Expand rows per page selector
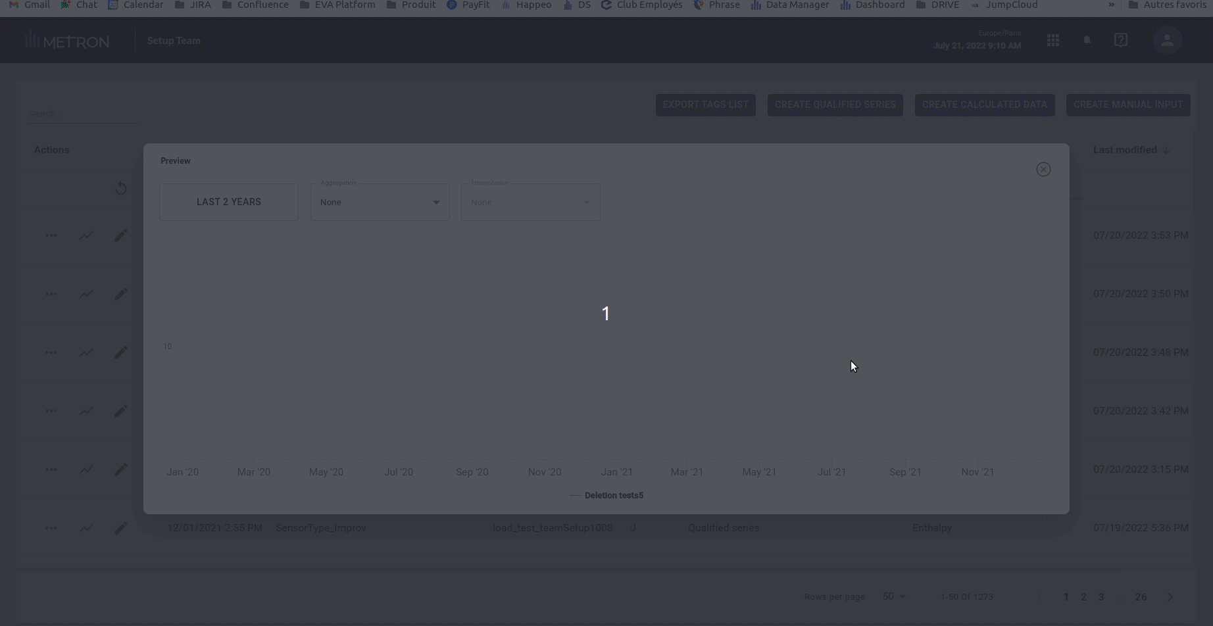1213x626 pixels. [894, 596]
